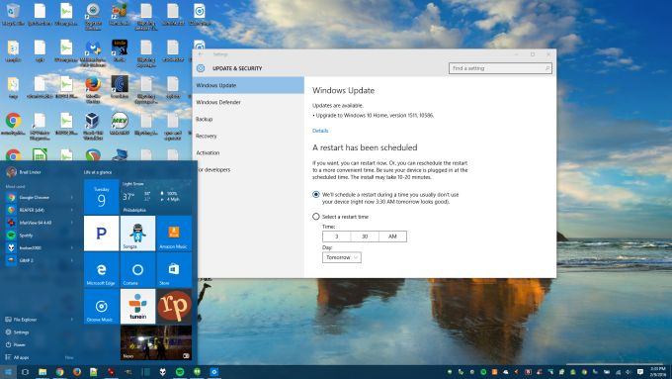Launch Spotify from the most used list
The width and height of the screenshot is (672, 379).
point(26,236)
